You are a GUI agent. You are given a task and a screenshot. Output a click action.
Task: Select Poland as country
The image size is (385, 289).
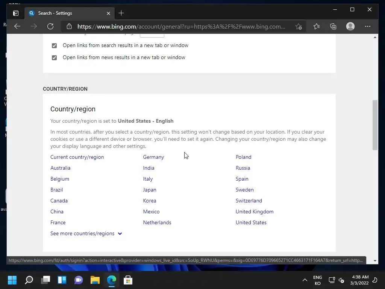pyautogui.click(x=243, y=157)
